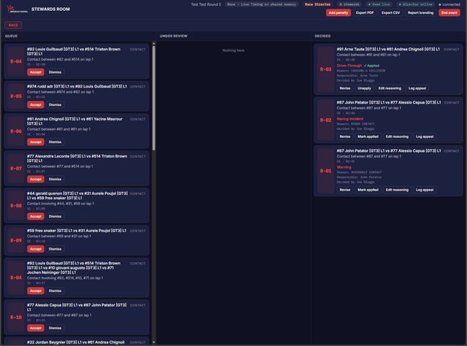
Task: Revise the R-02 Racing incident decision
Action: click(345, 137)
